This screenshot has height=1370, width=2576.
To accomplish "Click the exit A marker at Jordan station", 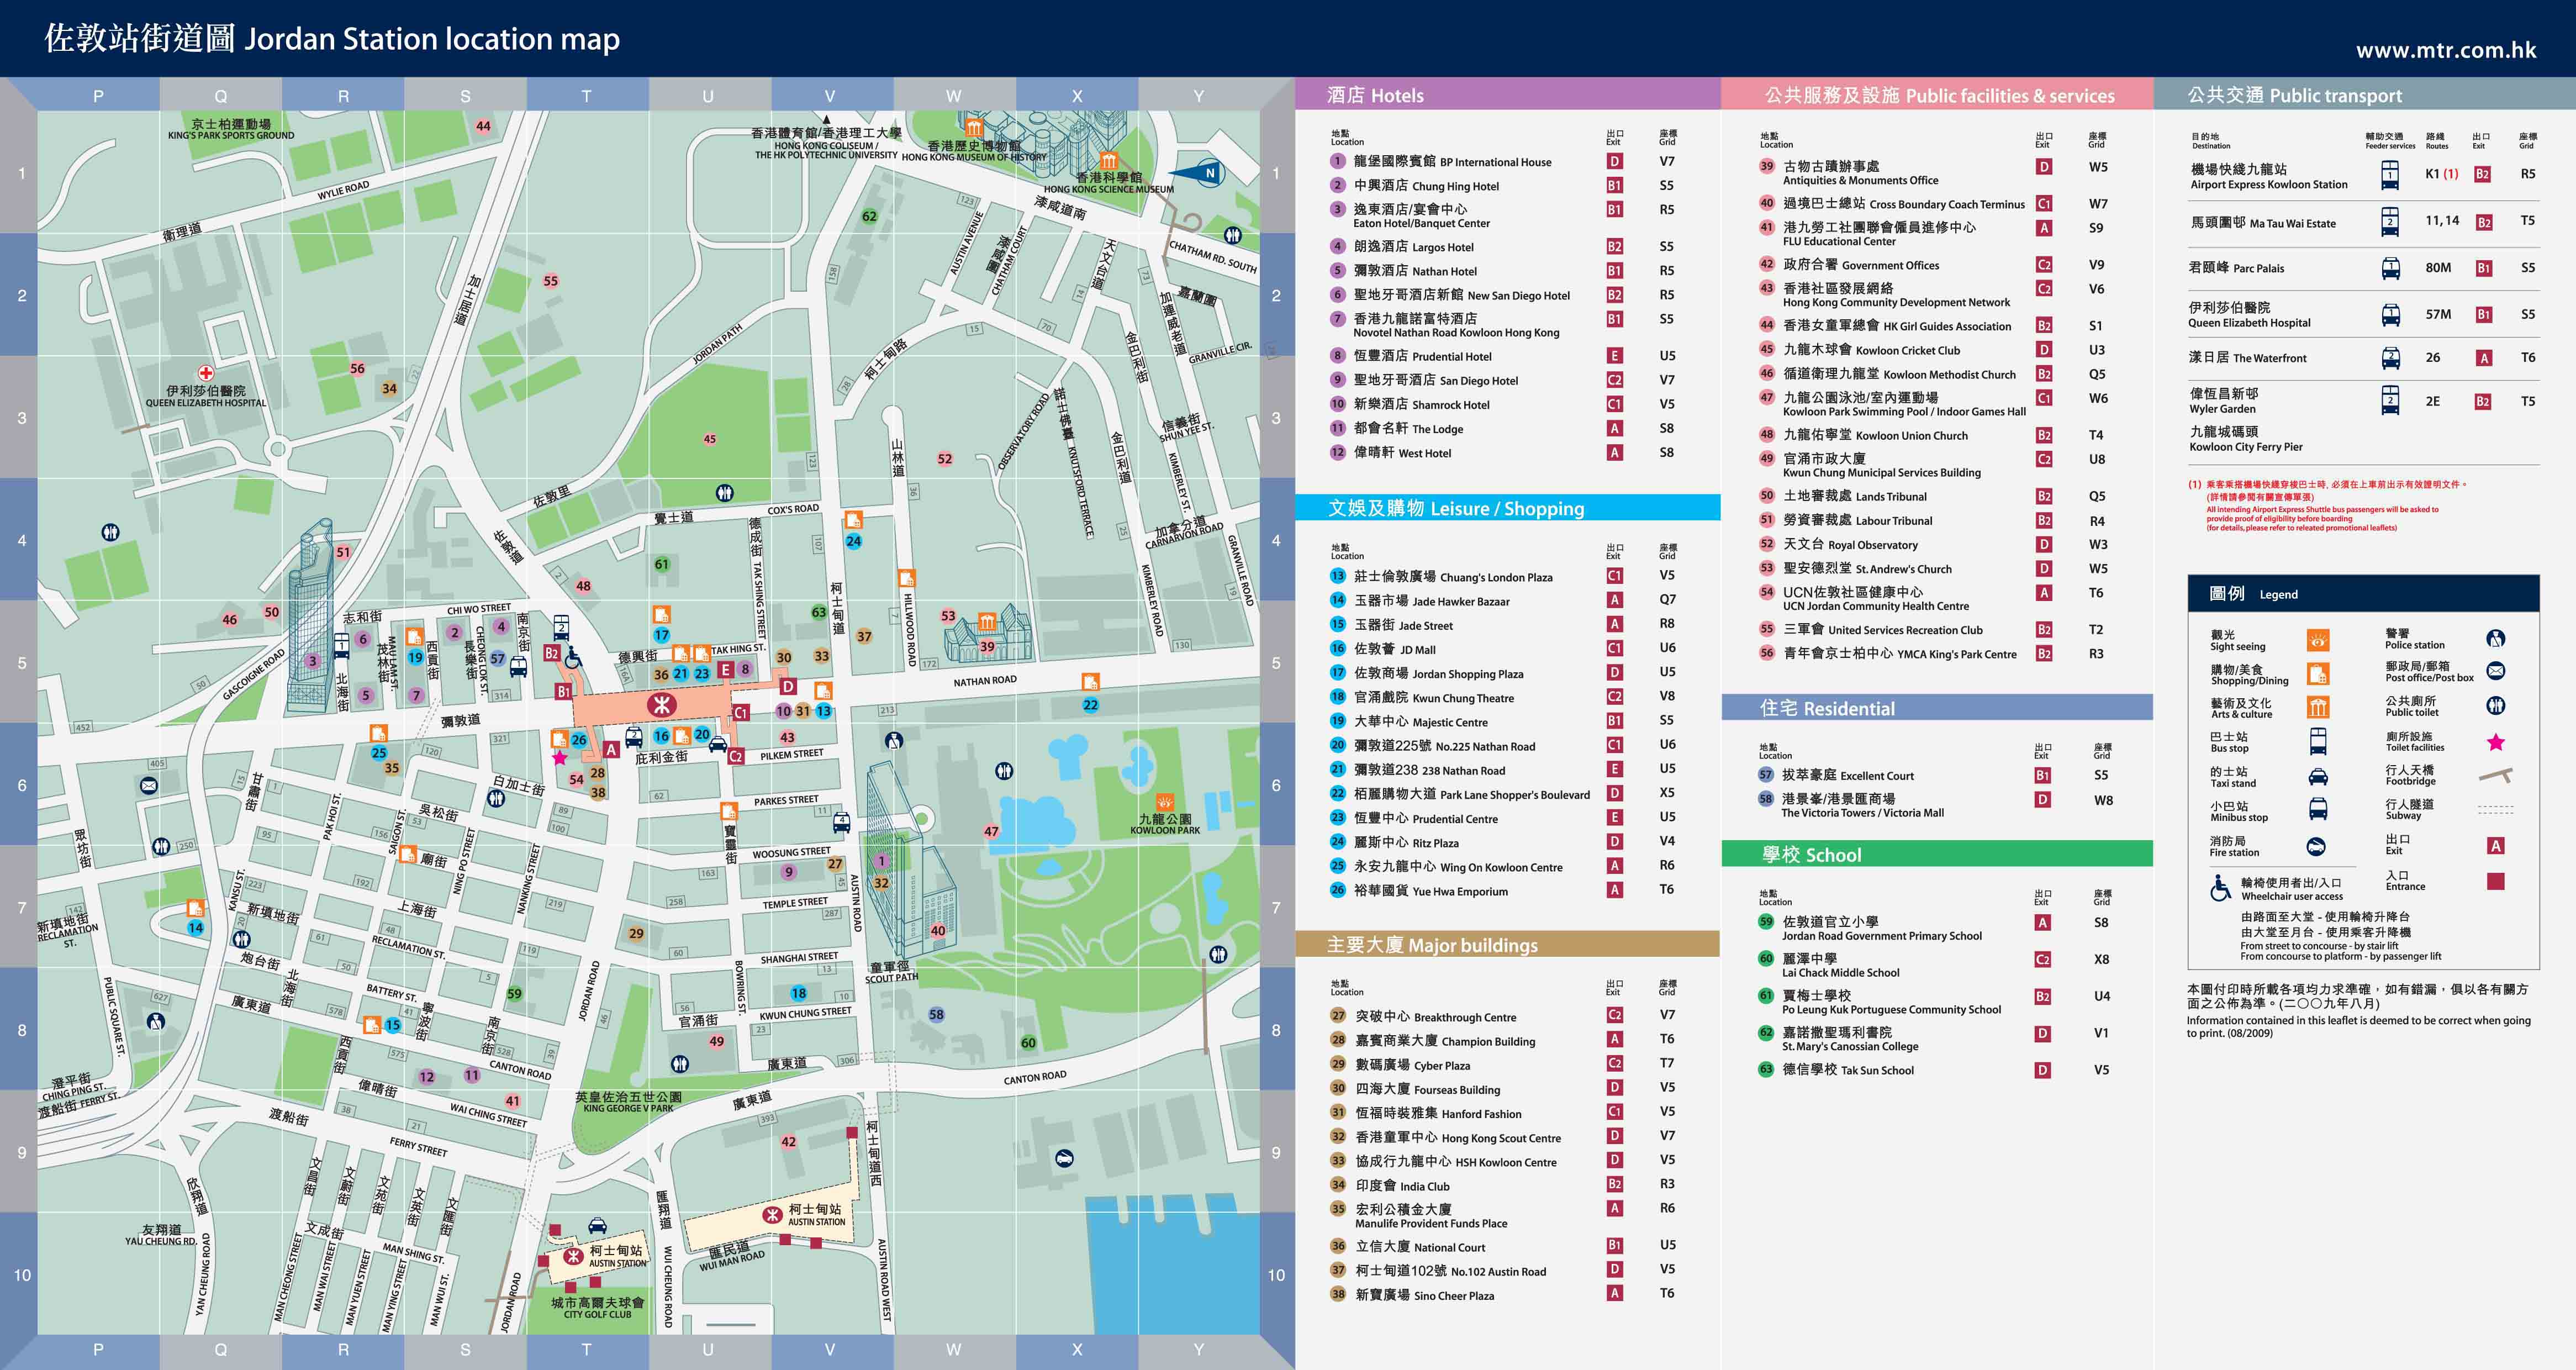I will click(611, 749).
